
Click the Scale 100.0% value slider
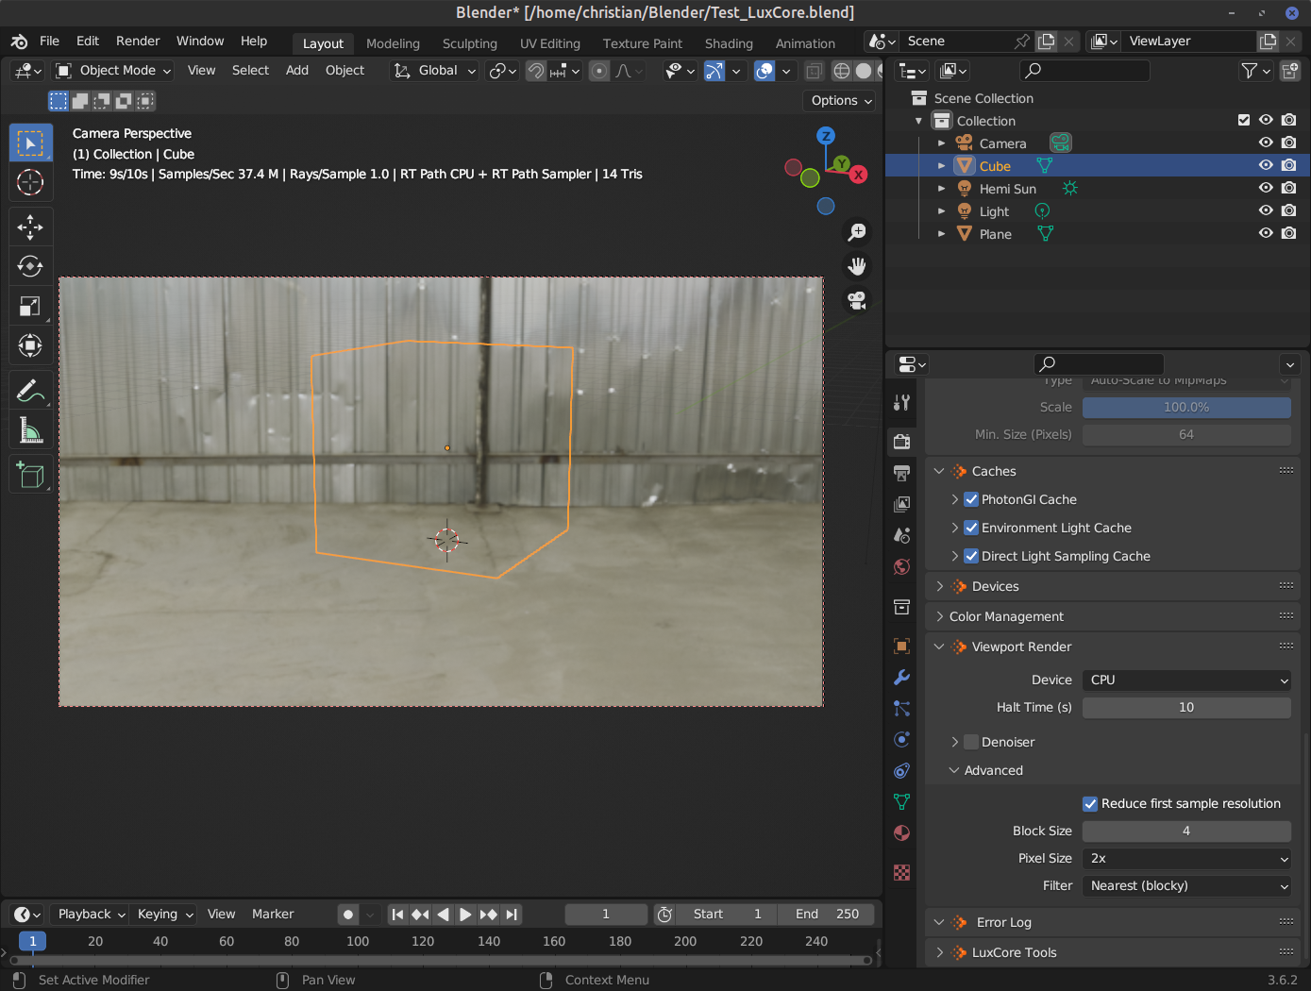(x=1186, y=407)
